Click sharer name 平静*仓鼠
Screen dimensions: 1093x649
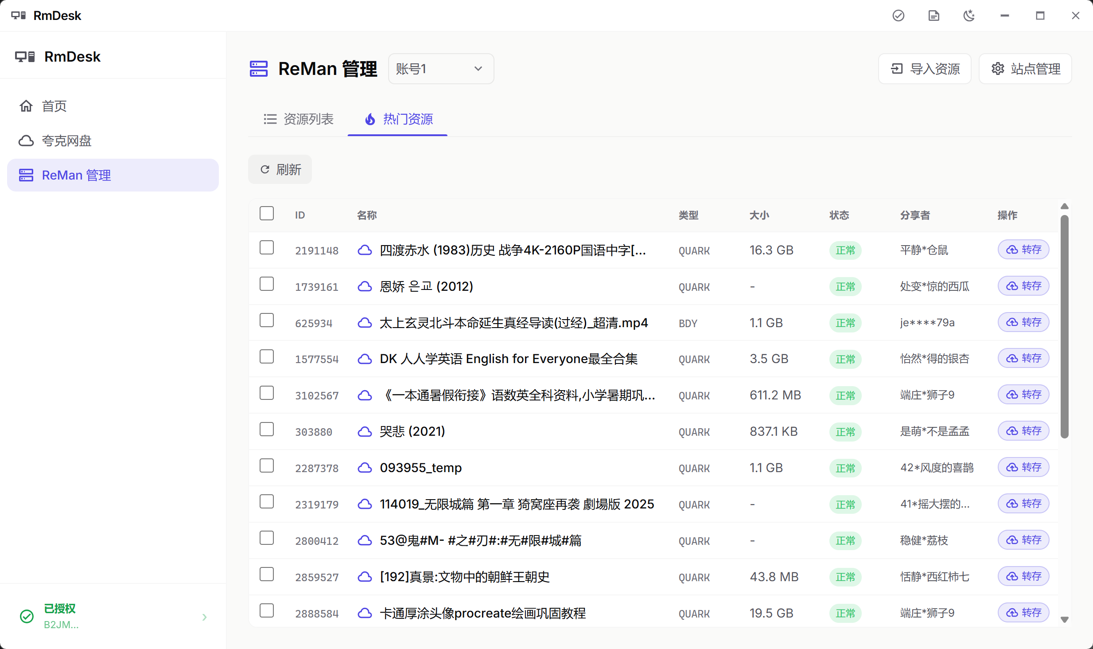924,250
